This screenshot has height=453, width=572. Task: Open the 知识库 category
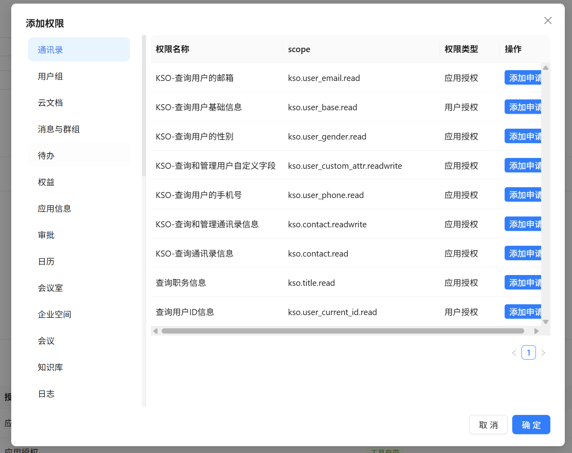[x=51, y=368]
